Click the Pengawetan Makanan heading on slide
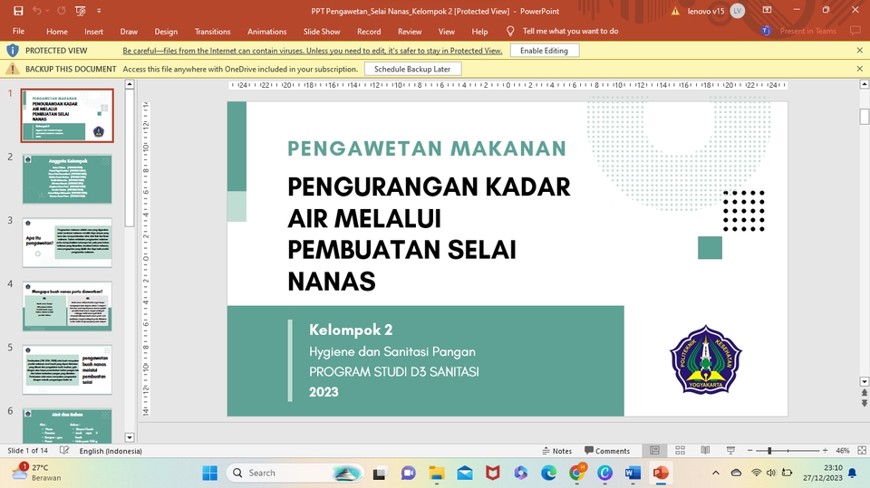Screen dimensions: 870x488 427,148
